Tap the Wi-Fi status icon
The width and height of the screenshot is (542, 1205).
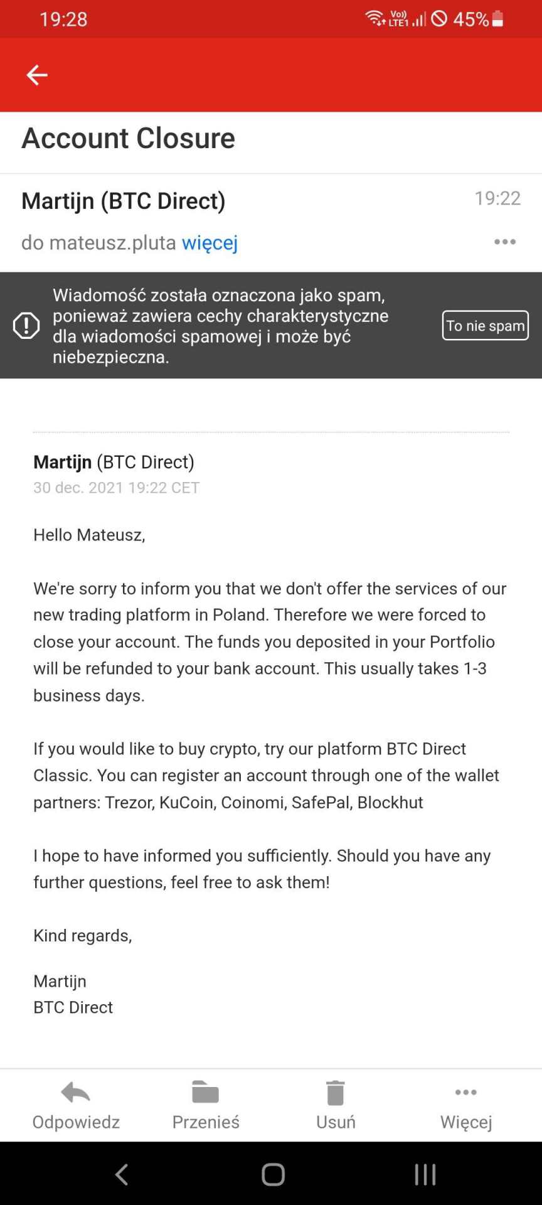pyautogui.click(x=375, y=18)
